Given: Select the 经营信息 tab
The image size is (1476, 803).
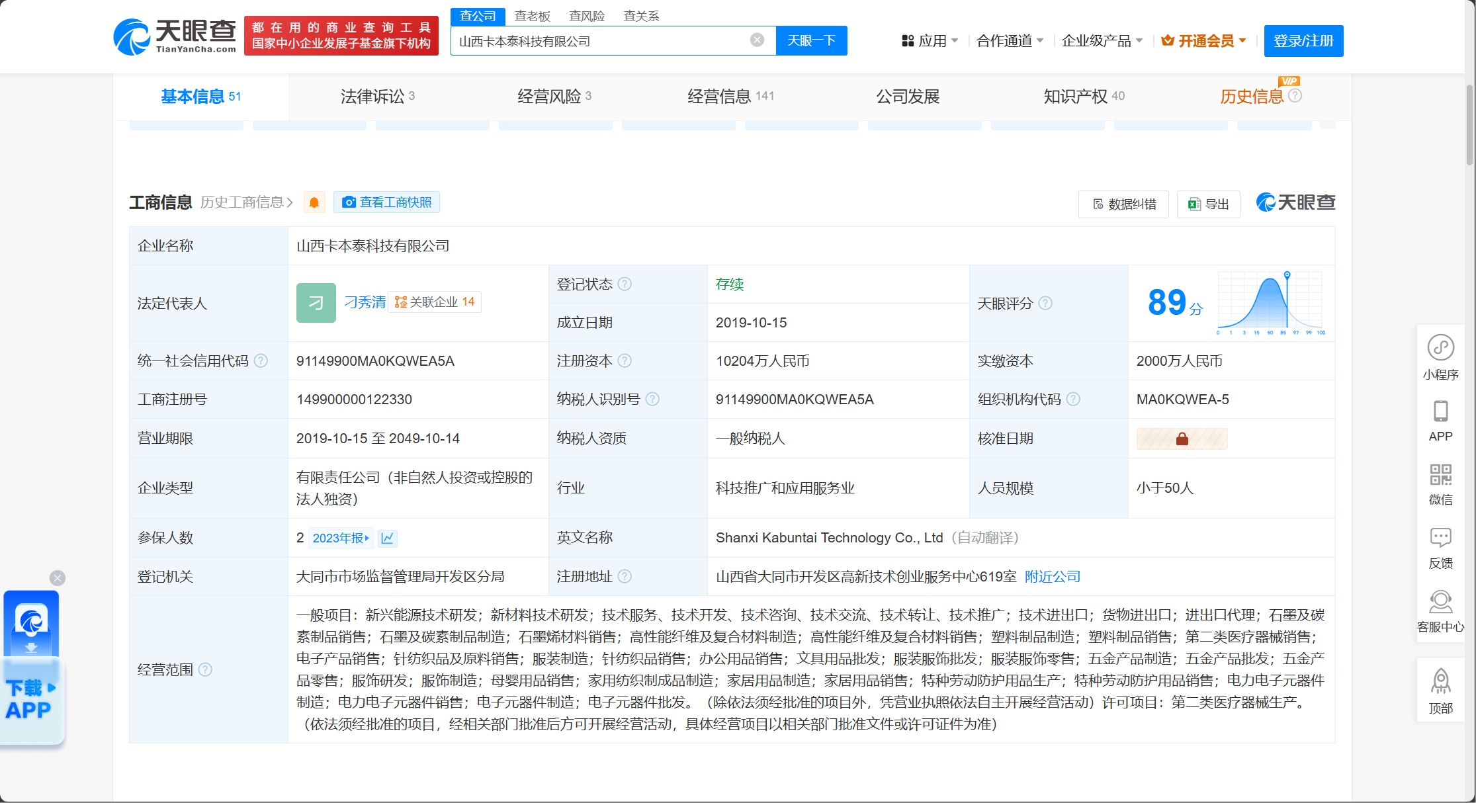Looking at the screenshot, I should point(731,97).
